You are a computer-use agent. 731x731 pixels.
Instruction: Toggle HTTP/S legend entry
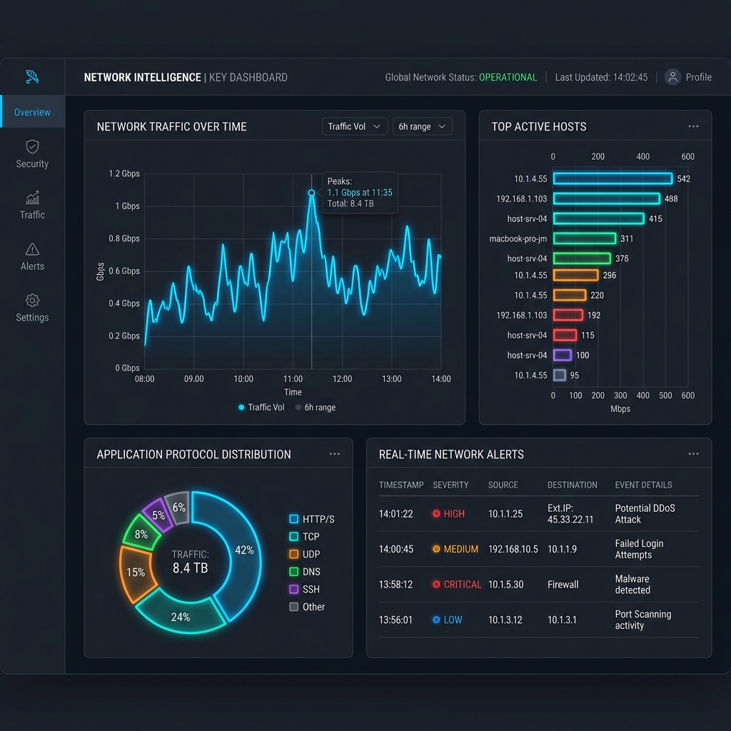pyautogui.click(x=312, y=520)
